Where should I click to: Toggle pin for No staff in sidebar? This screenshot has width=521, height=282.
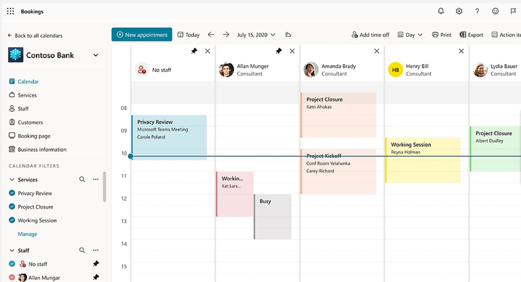tap(96, 264)
